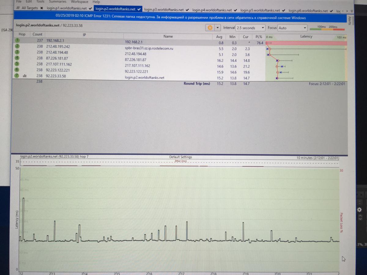Click the Avg column header
The width and height of the screenshot is (367, 275).
pos(219,37)
